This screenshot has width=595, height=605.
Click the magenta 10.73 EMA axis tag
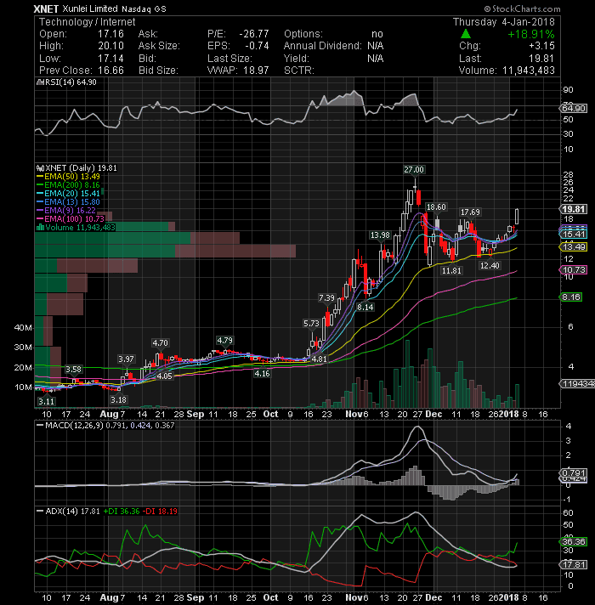pyautogui.click(x=574, y=269)
